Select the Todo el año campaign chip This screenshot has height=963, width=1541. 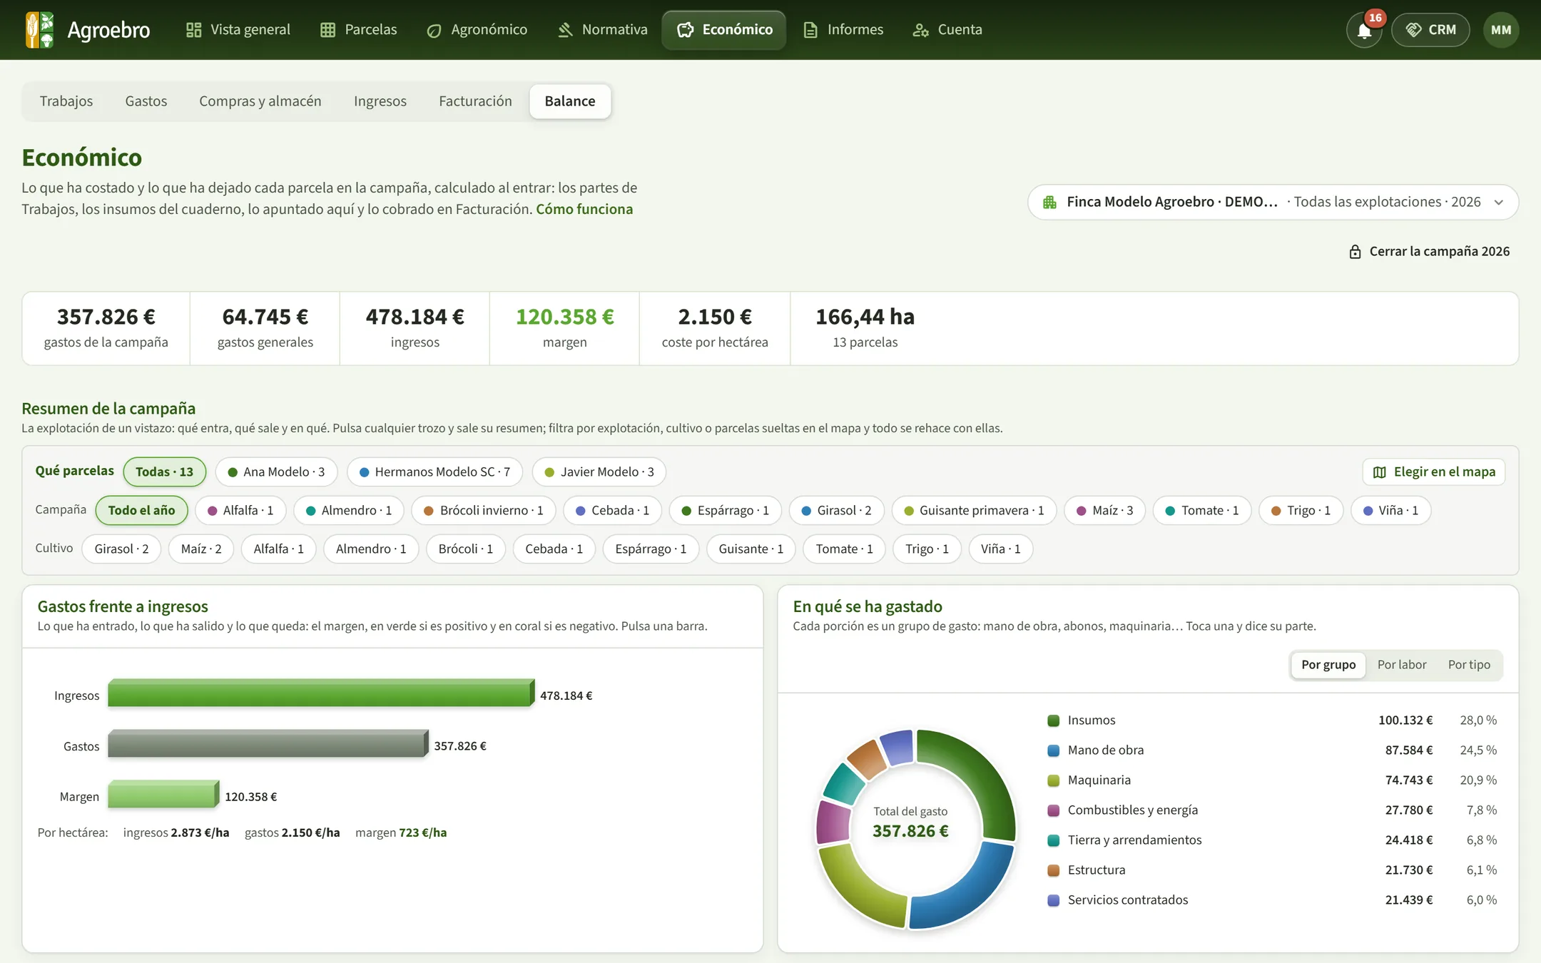coord(141,510)
